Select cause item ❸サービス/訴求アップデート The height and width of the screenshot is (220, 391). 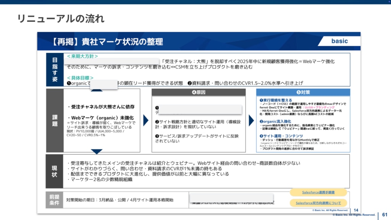(x=197, y=138)
